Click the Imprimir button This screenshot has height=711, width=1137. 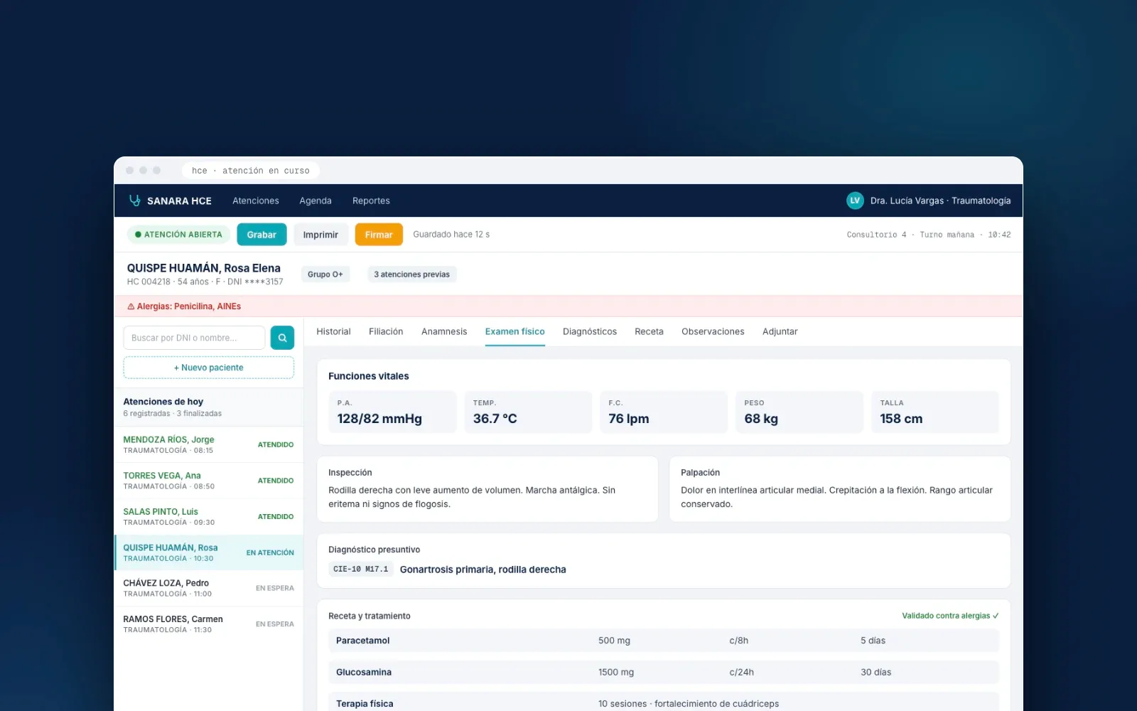[320, 235]
